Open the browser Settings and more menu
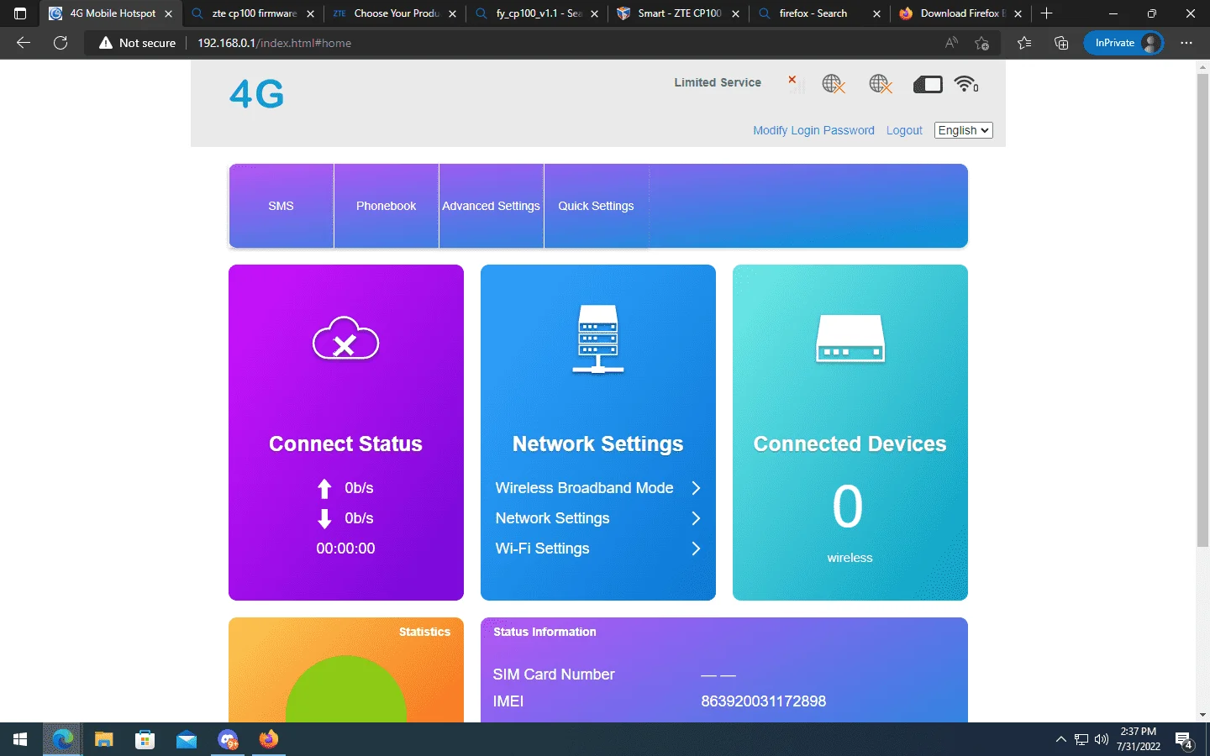The width and height of the screenshot is (1210, 756). 1186,43
